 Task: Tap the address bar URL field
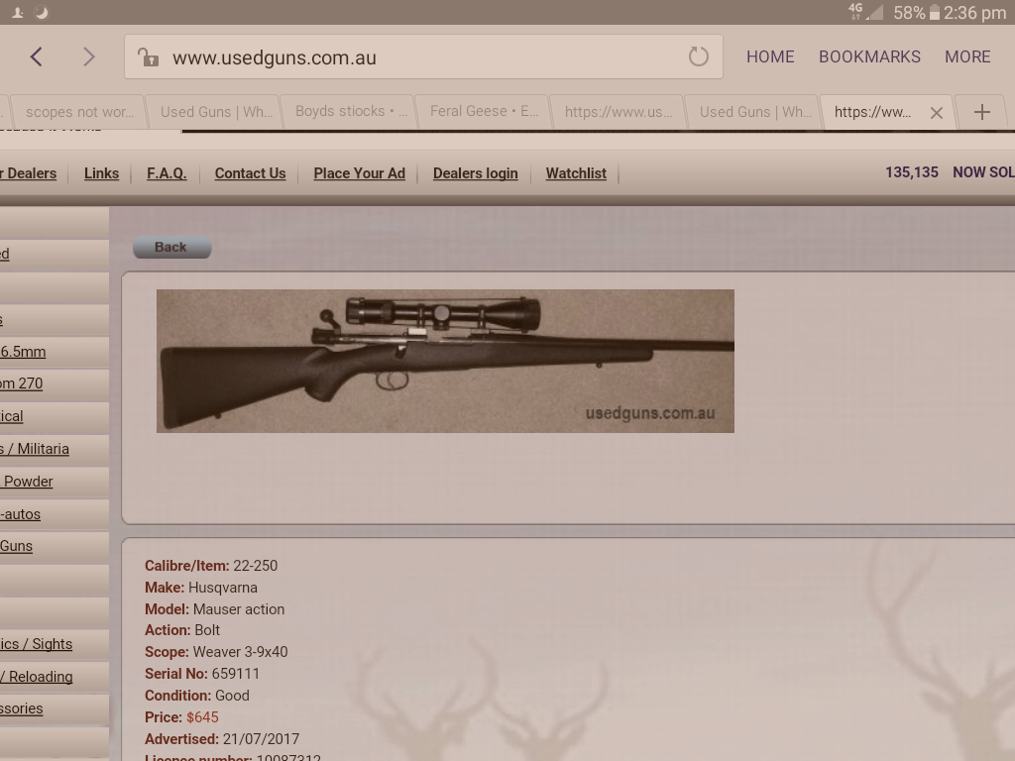tap(416, 57)
